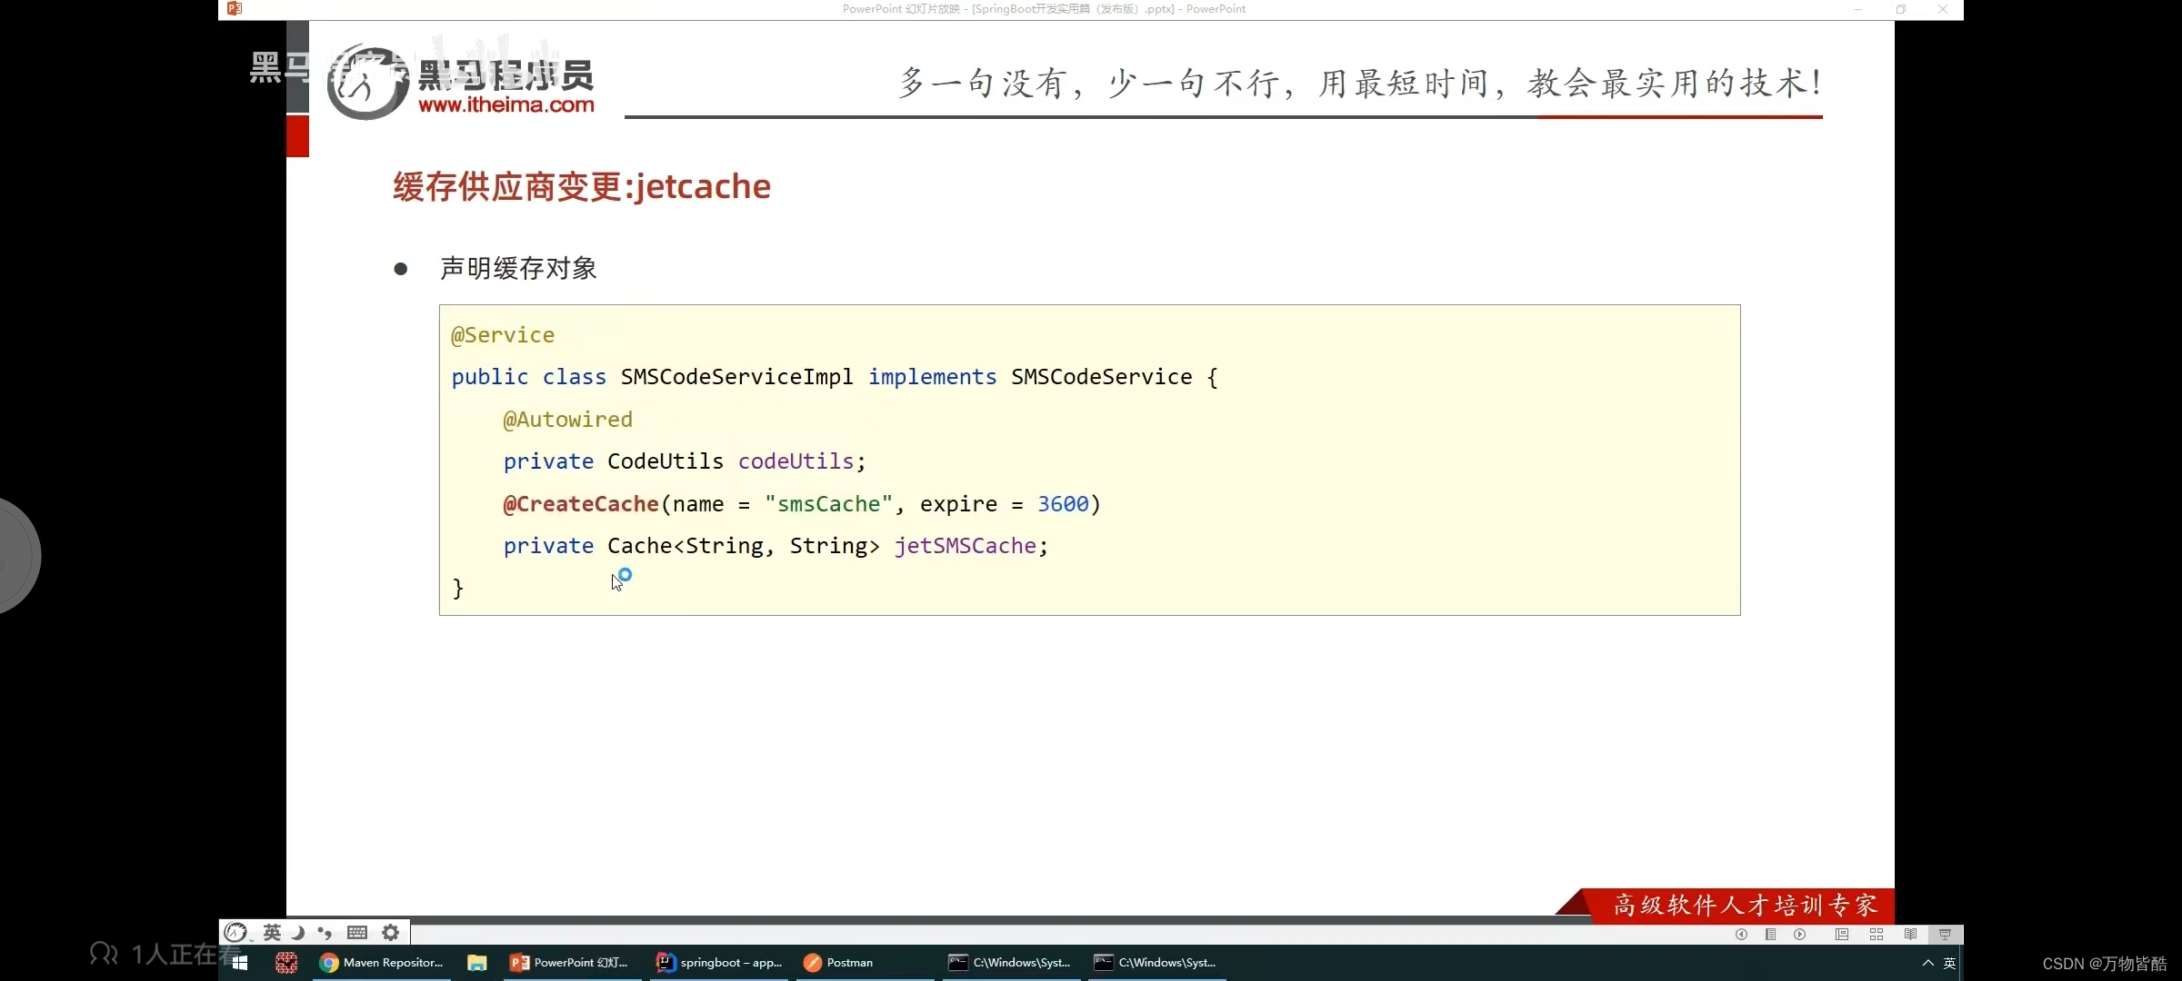Toggle the IME moon half-width mode

[x=297, y=932]
